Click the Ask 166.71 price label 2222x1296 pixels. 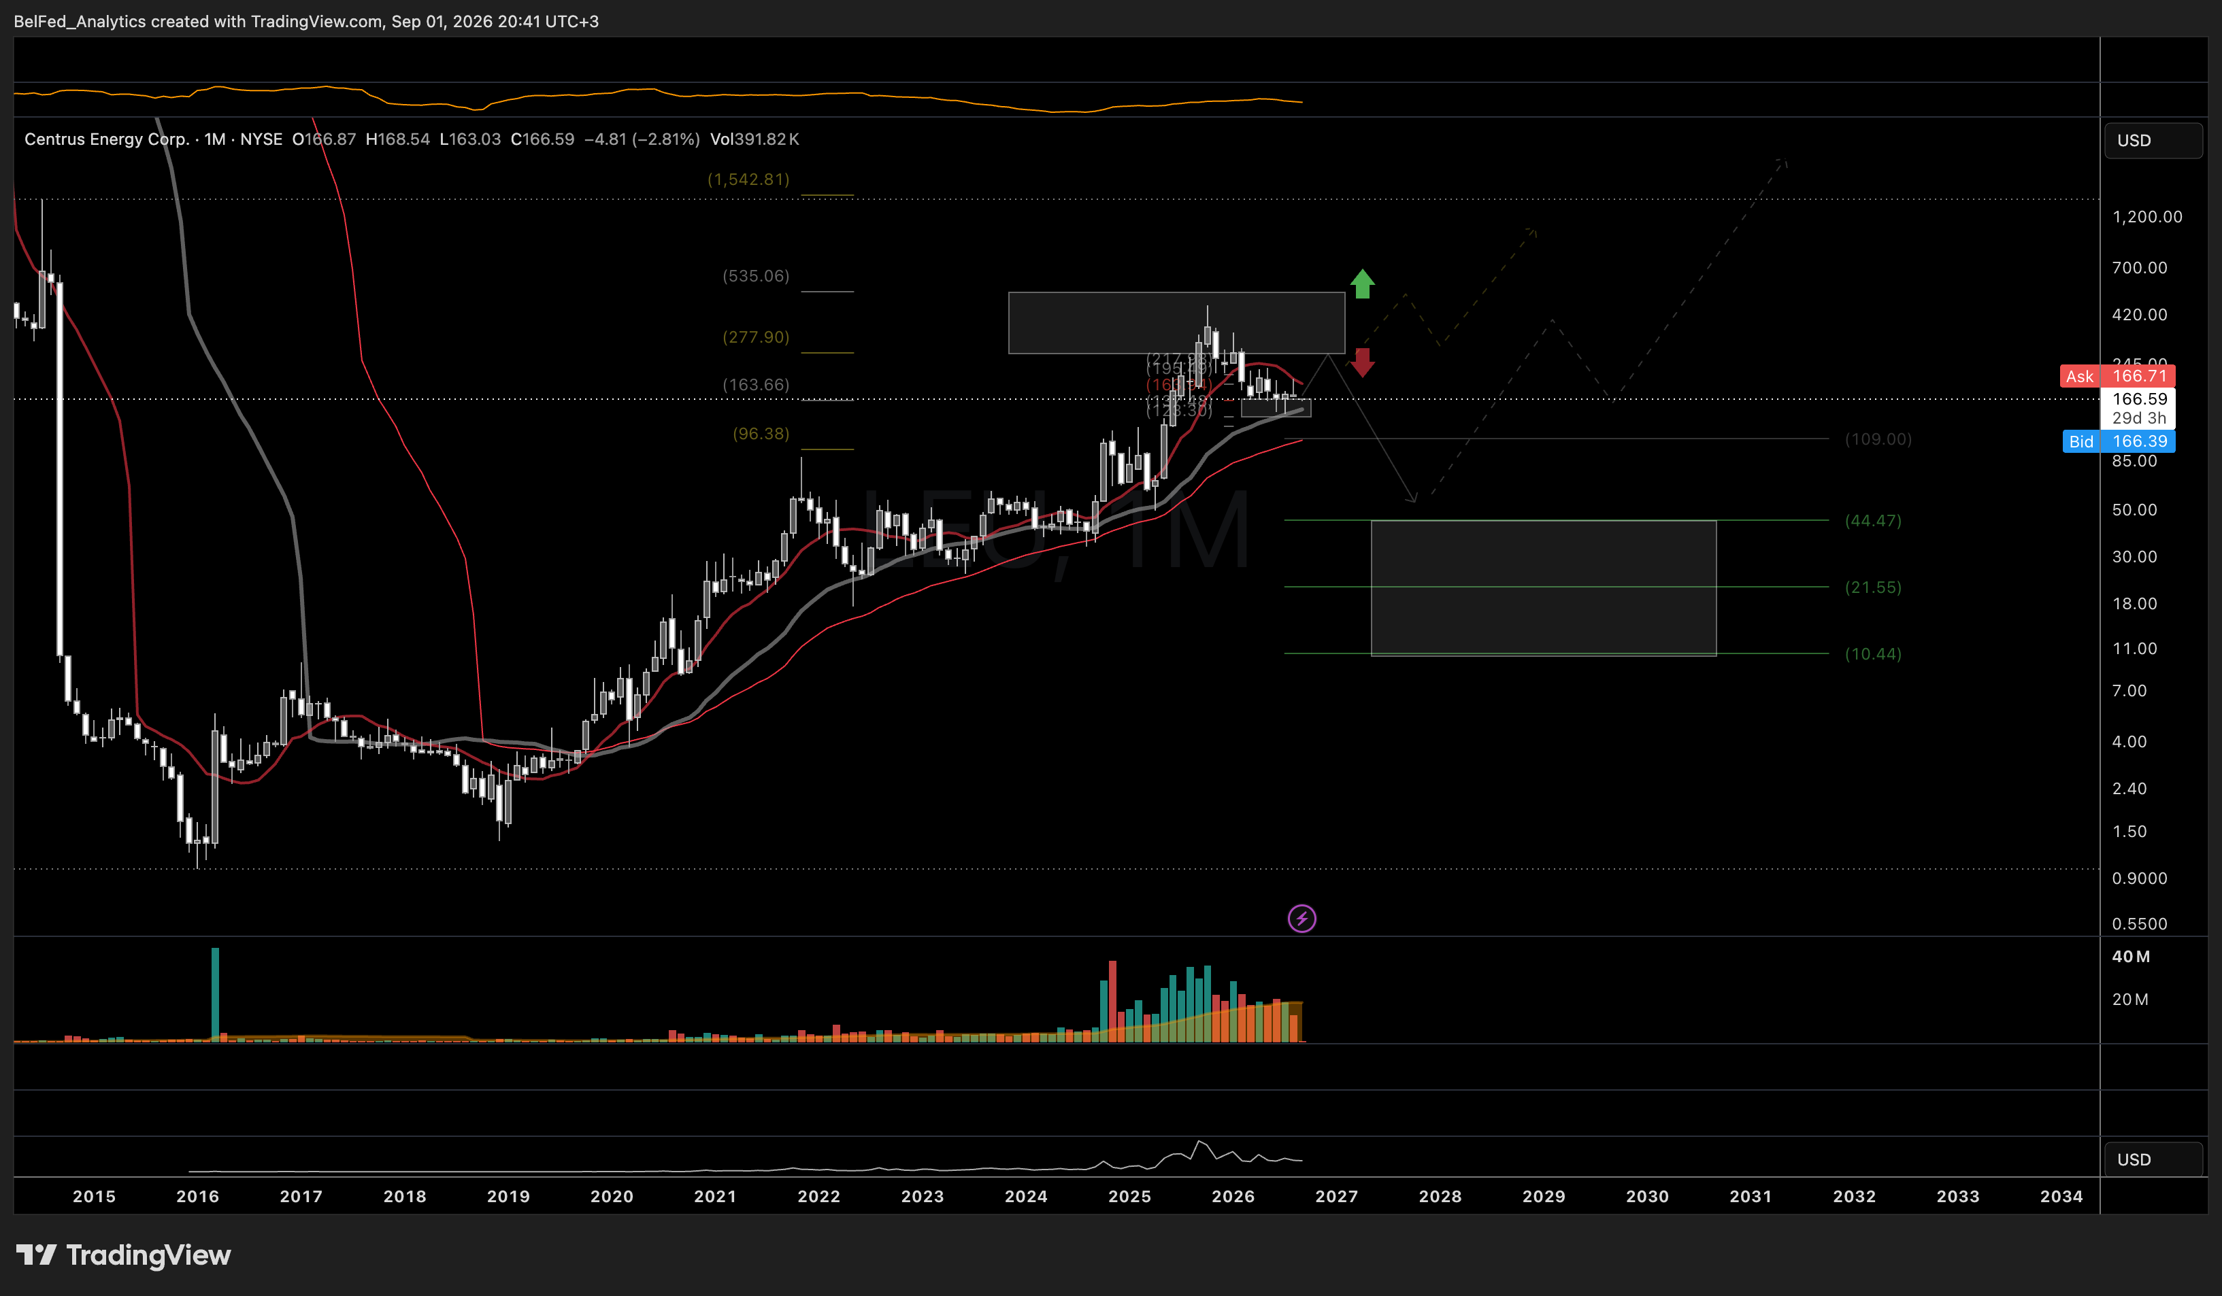coord(2118,376)
